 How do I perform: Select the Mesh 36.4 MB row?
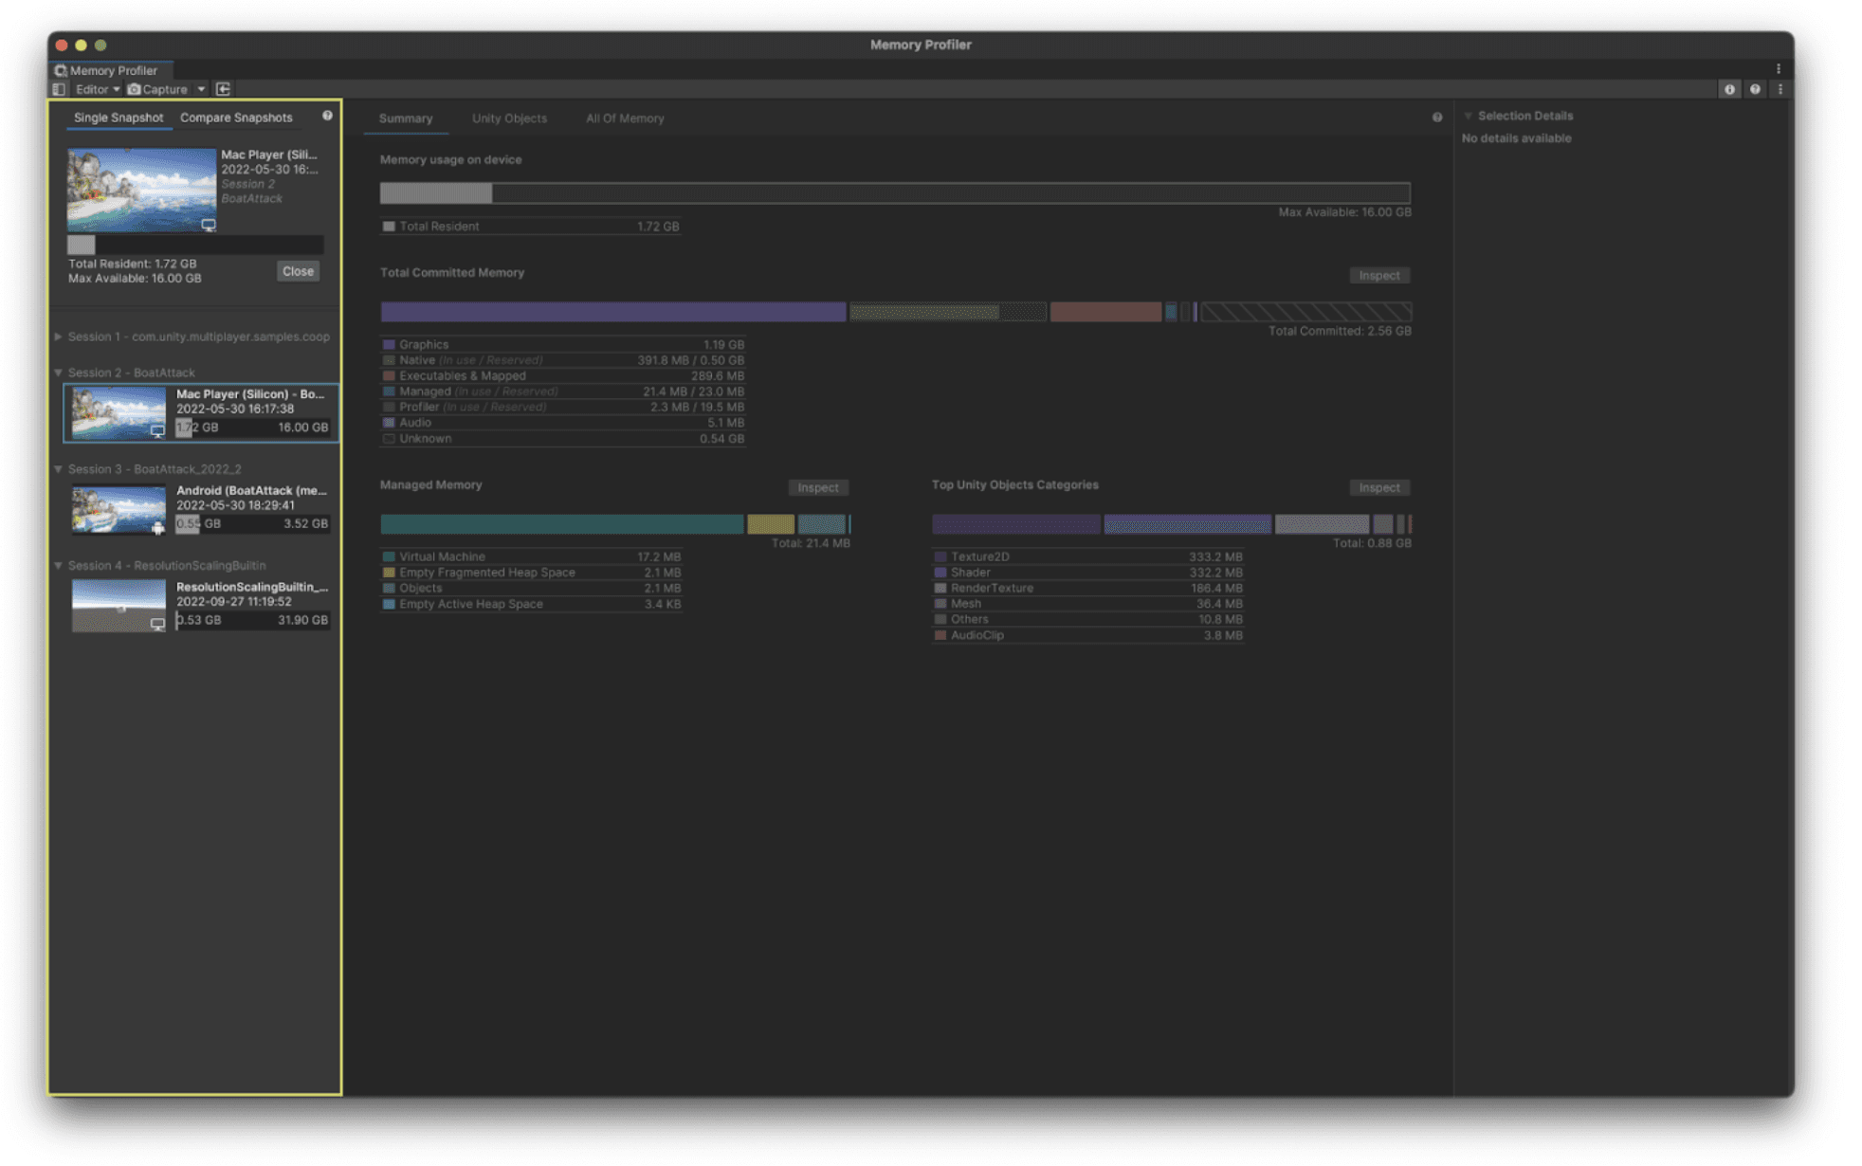click(1087, 604)
